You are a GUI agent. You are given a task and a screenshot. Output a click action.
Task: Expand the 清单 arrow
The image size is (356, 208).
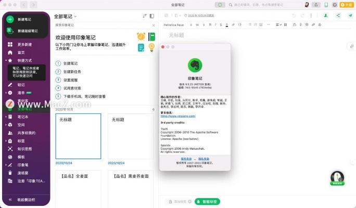click(x=6, y=93)
